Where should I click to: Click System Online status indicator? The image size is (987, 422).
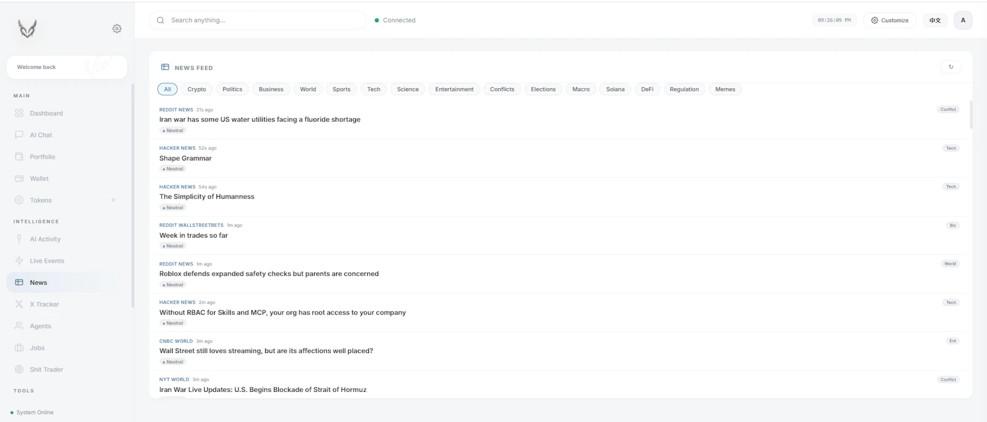coord(32,412)
